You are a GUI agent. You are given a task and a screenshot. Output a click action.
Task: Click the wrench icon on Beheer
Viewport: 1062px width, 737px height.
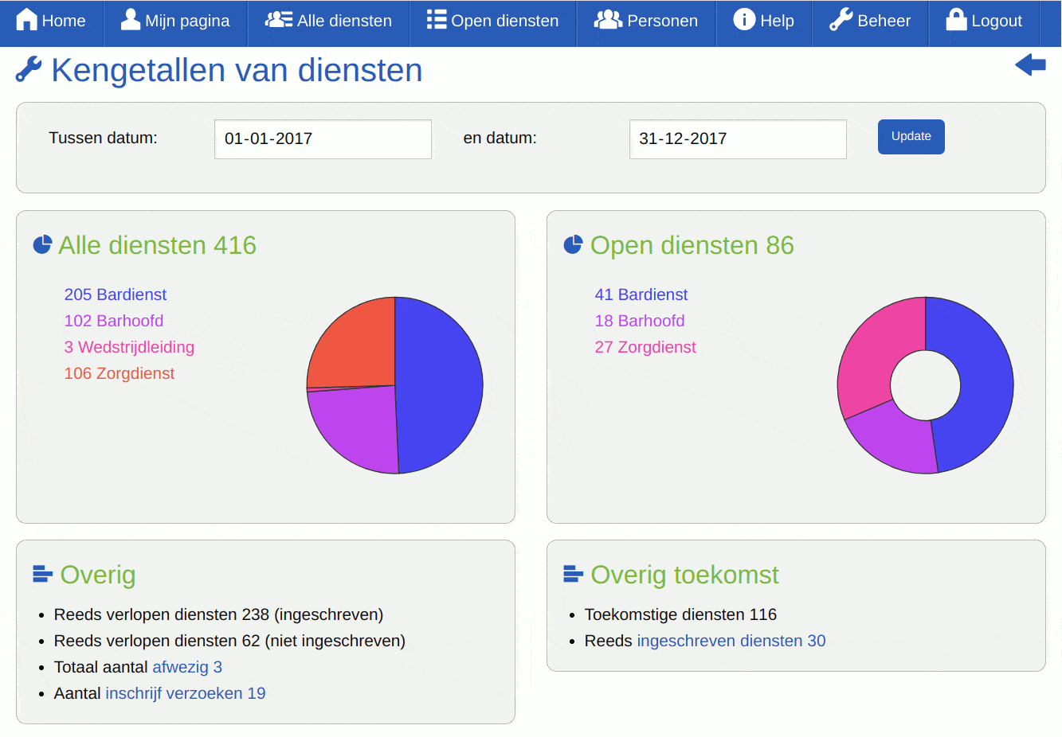click(x=841, y=20)
